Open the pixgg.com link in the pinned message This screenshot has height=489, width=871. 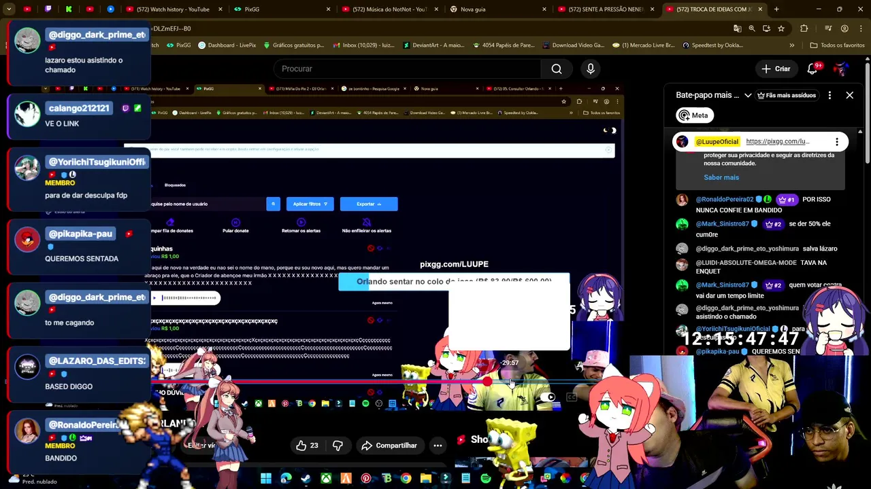pyautogui.click(x=777, y=141)
